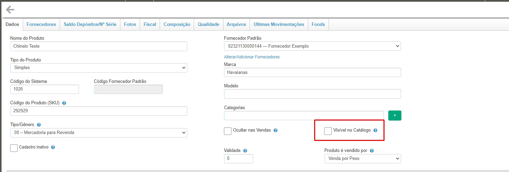Switch to the Fornecedores tab

click(41, 24)
